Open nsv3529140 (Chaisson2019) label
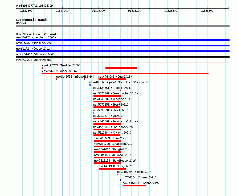Viewport: 237px width, 196px height. tap(113, 127)
